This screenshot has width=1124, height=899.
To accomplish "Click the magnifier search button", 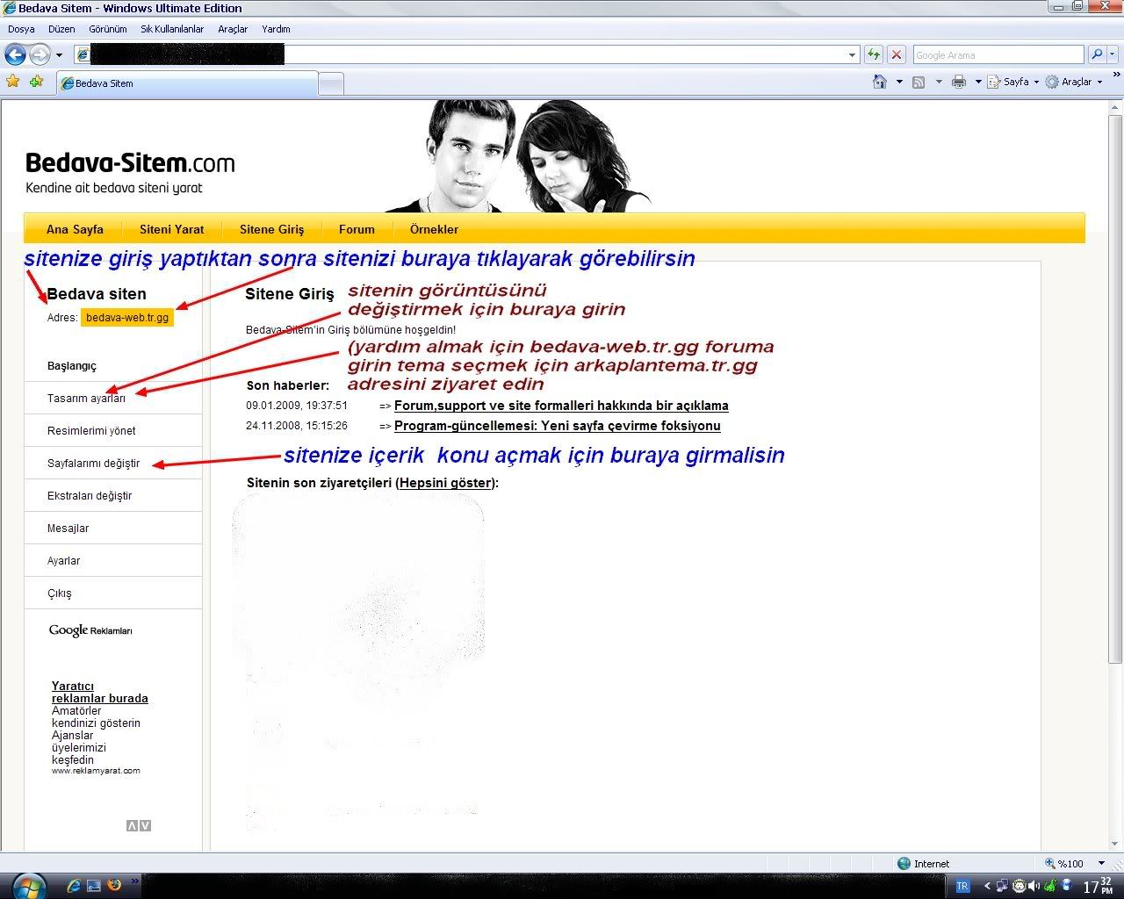I will click(1096, 54).
